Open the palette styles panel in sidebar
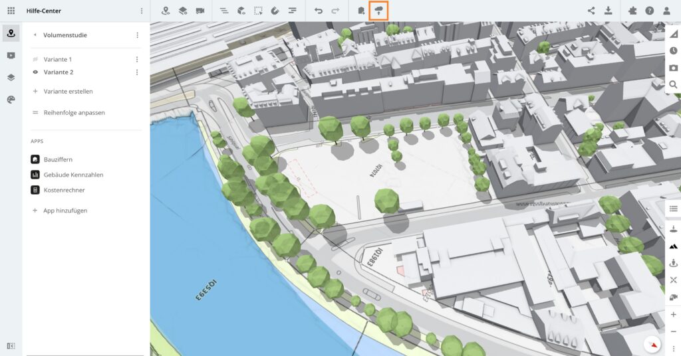Image resolution: width=681 pixels, height=356 pixels. coord(11,99)
